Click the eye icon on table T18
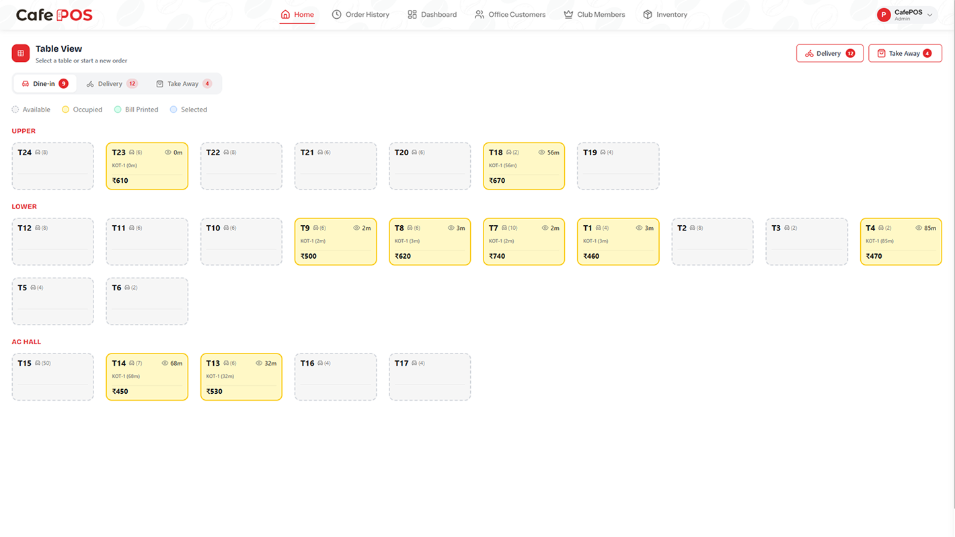Image resolution: width=955 pixels, height=537 pixels. [x=541, y=153]
